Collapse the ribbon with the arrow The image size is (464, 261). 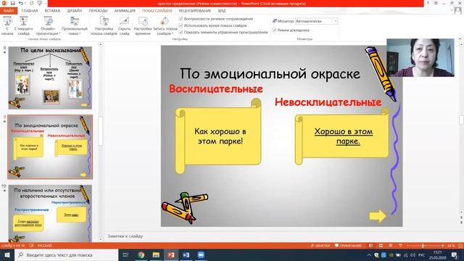point(460,38)
